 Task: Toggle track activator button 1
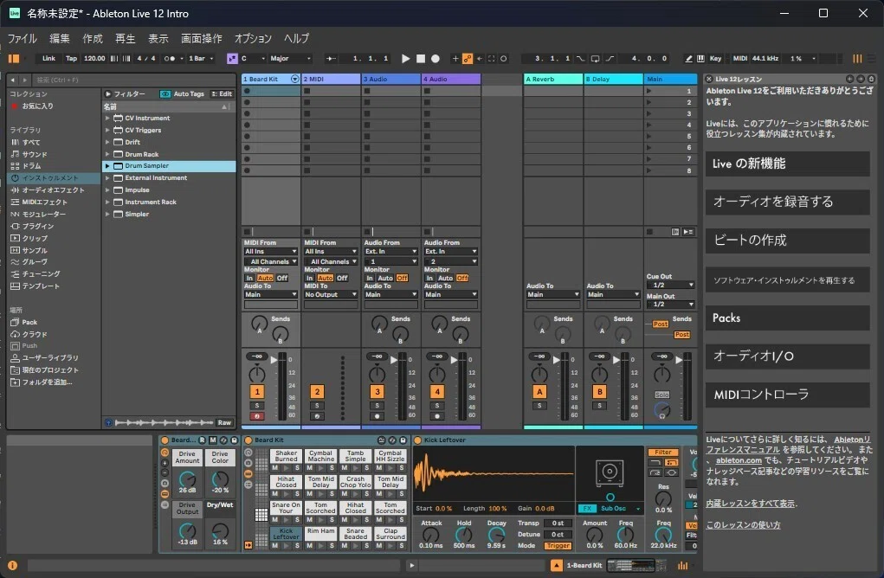257,391
